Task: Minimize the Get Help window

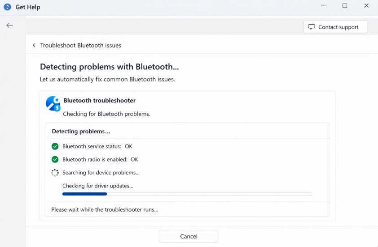Action: tap(323, 5)
